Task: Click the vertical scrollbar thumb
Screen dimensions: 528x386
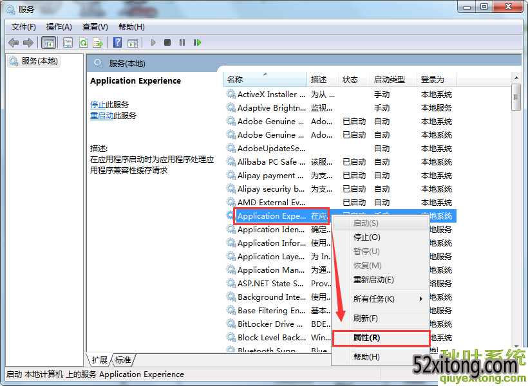Action: [x=516, y=97]
